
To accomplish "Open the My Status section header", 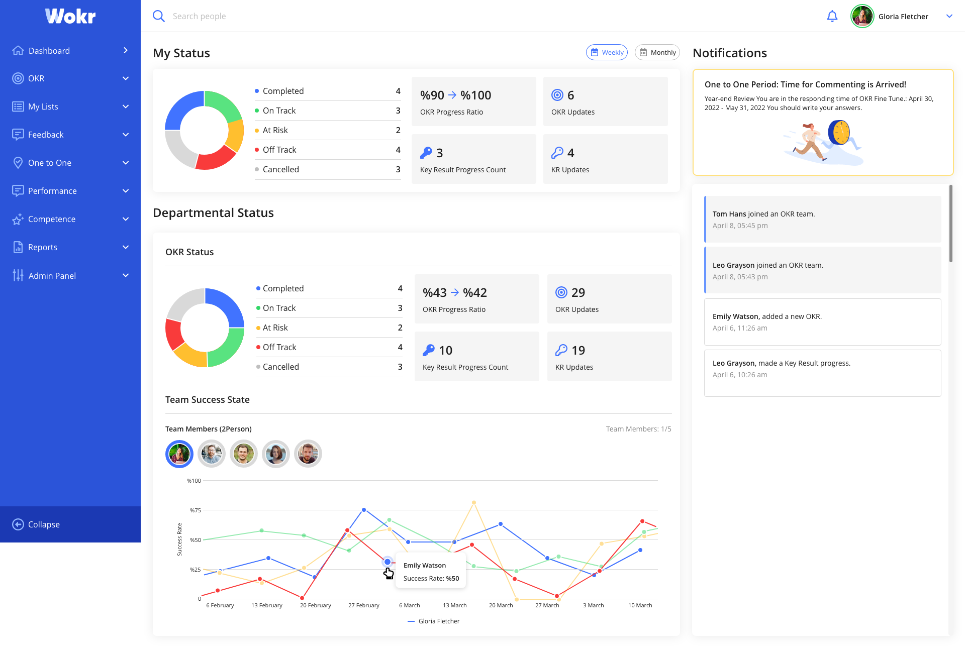I will pos(181,53).
